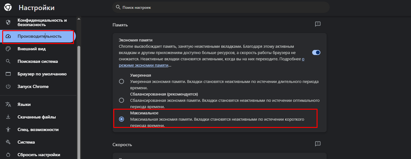Click the magnifier icon in search bar

[118, 7]
